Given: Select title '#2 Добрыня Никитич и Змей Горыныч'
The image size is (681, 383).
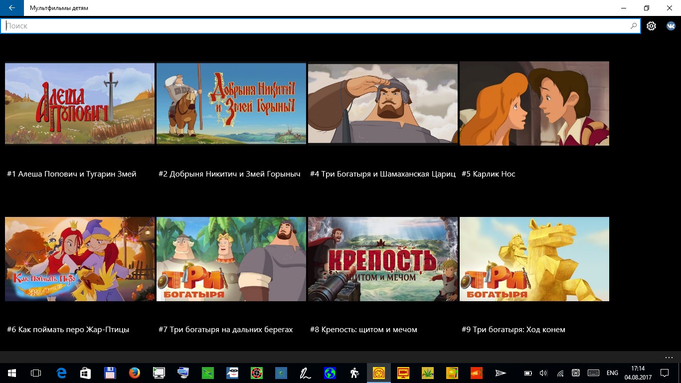Looking at the screenshot, I should click(x=229, y=174).
